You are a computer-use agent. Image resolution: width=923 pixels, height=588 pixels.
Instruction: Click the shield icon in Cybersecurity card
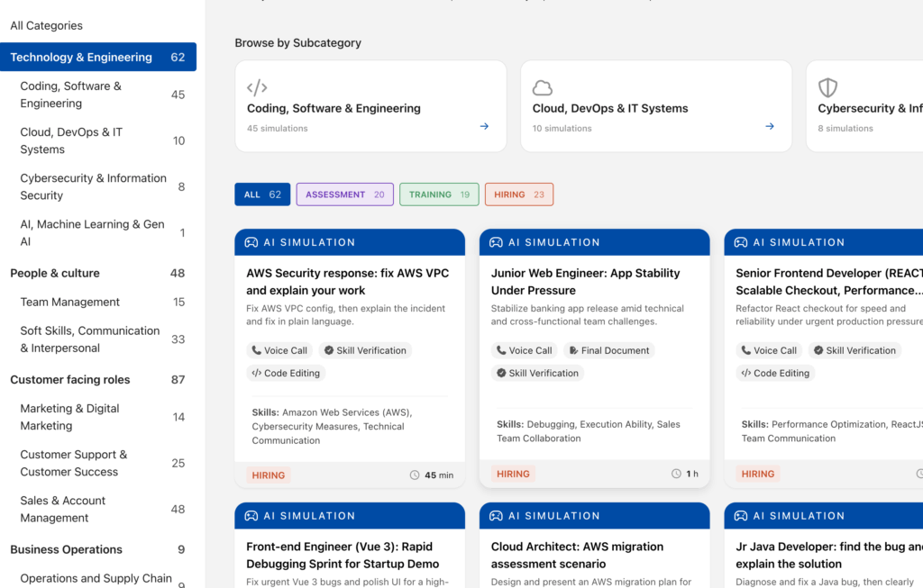point(827,87)
